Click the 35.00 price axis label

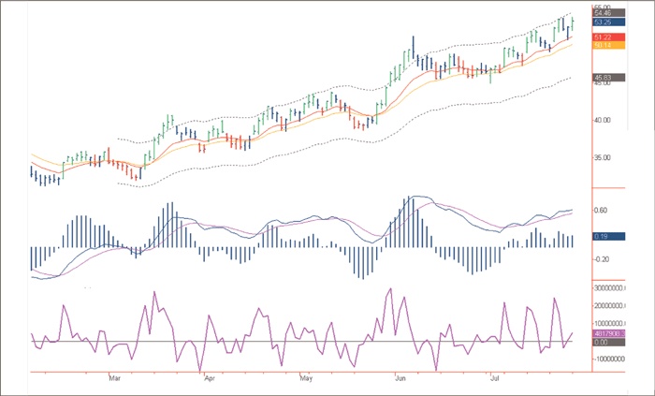(606, 158)
